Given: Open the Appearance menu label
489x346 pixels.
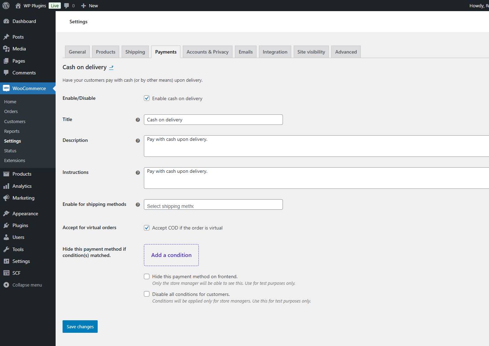Looking at the screenshot, I should coord(25,214).
